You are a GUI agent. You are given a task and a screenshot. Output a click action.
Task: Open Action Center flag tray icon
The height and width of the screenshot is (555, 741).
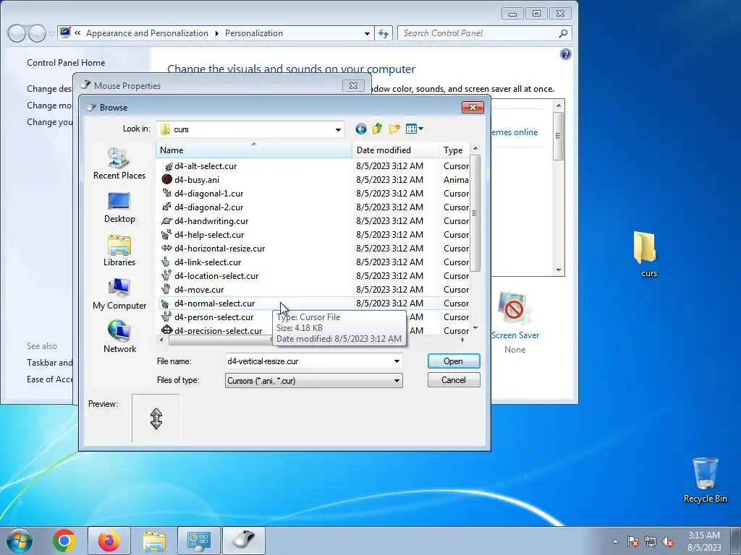tap(633, 542)
